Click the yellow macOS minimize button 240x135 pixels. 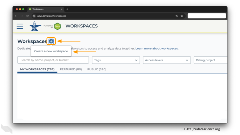[x=20, y=9]
